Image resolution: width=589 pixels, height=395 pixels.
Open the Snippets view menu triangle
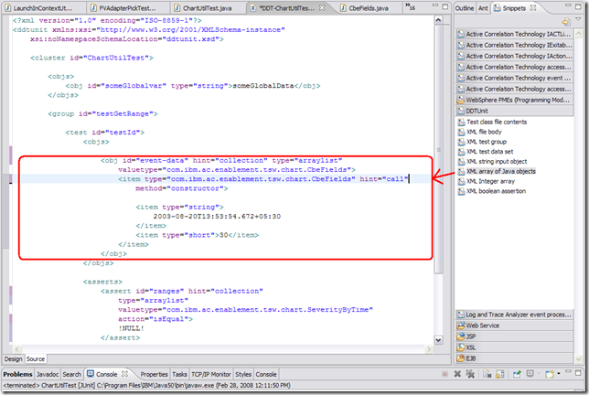coord(578,19)
